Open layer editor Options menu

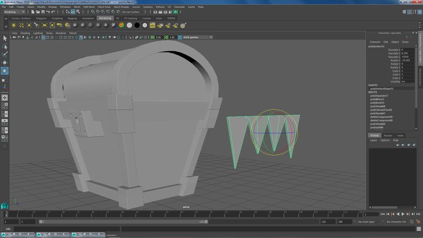tap(385, 140)
